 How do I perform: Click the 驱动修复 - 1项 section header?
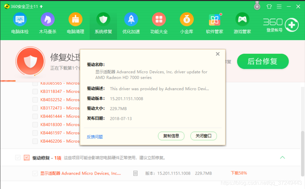(47, 158)
